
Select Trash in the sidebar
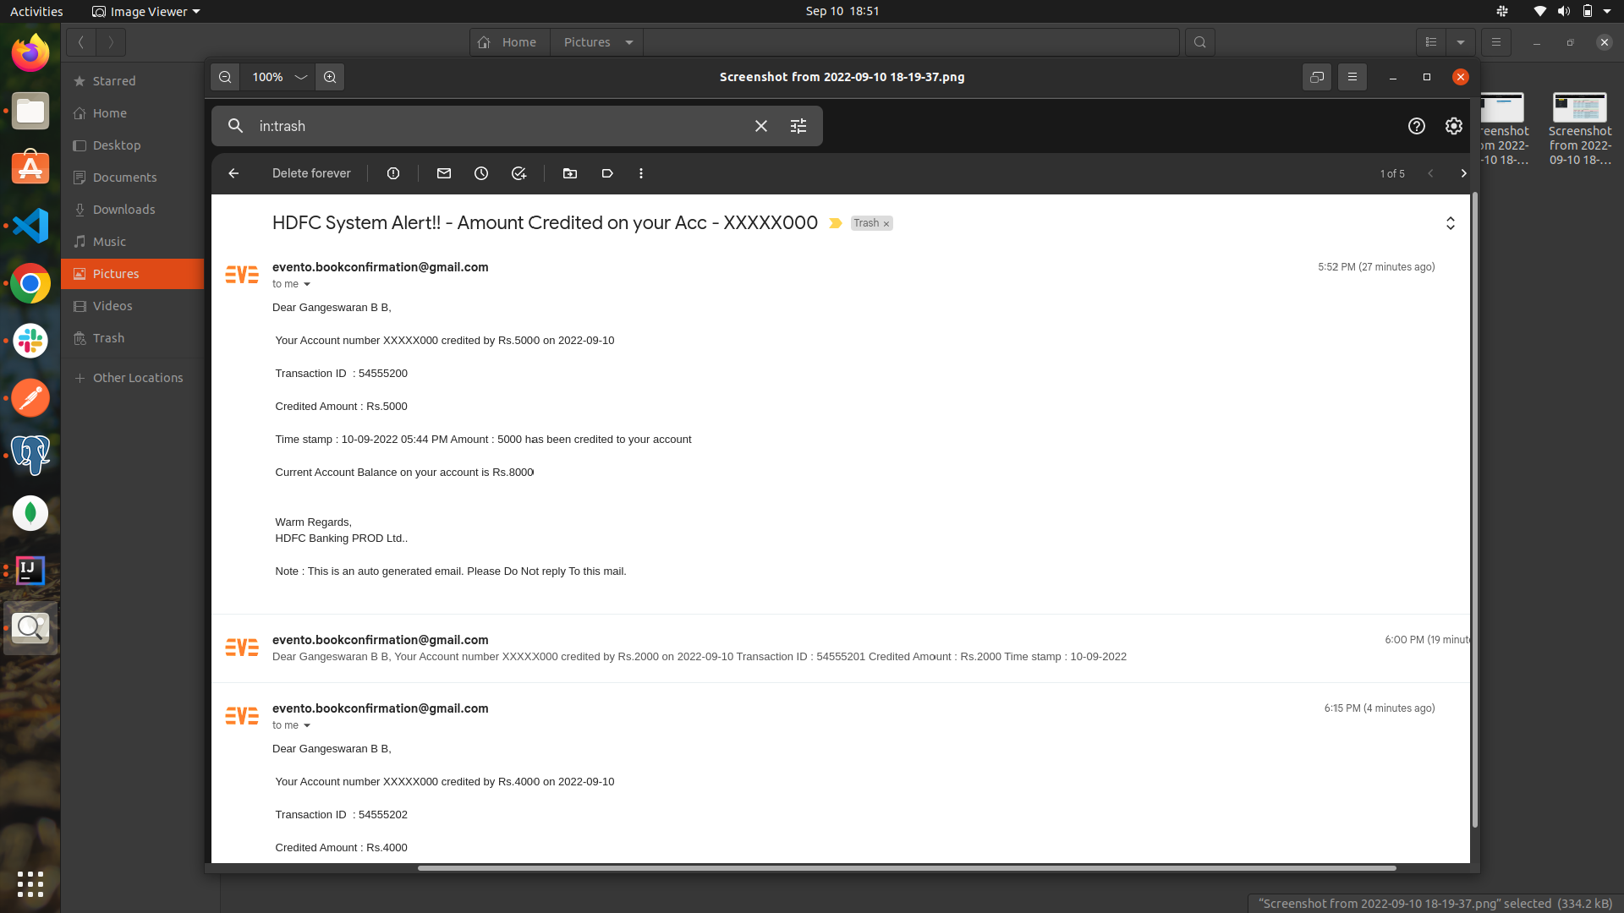[x=107, y=337]
